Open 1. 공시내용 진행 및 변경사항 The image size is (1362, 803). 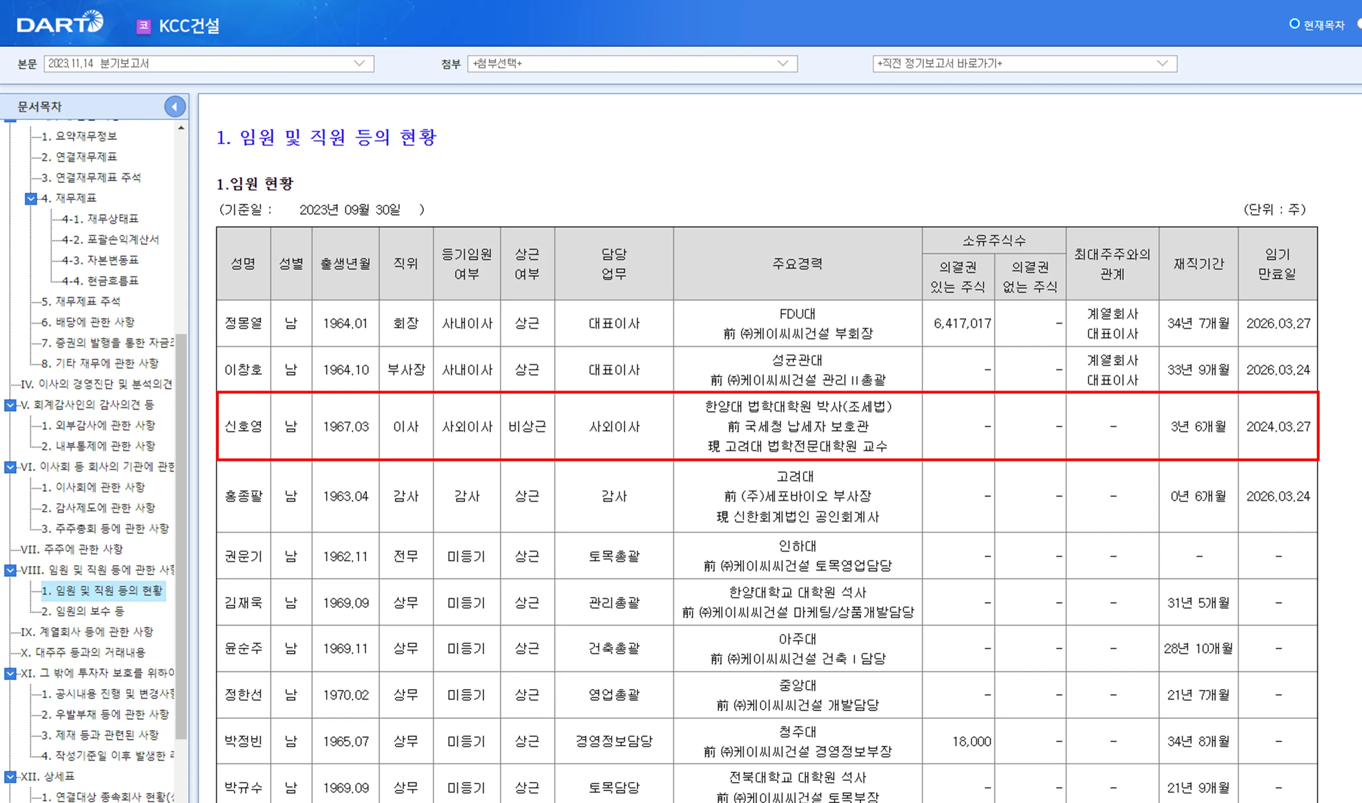(x=108, y=694)
